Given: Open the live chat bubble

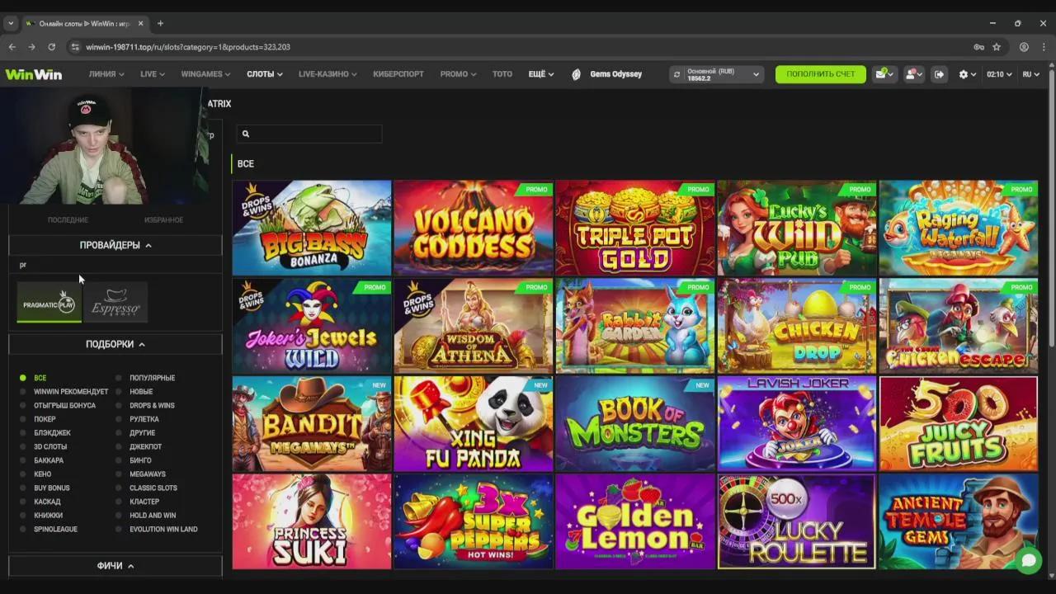Looking at the screenshot, I should coord(1028,560).
